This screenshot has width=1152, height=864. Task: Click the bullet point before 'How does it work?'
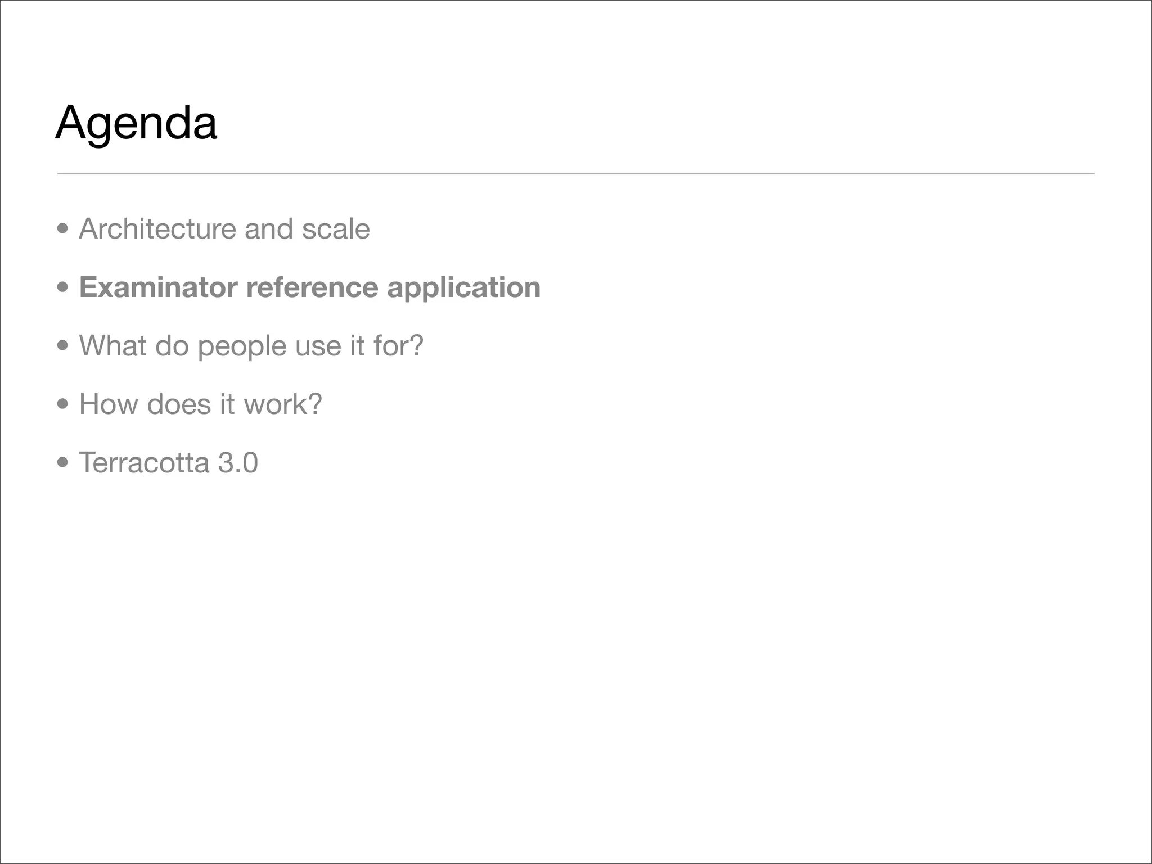(62, 404)
